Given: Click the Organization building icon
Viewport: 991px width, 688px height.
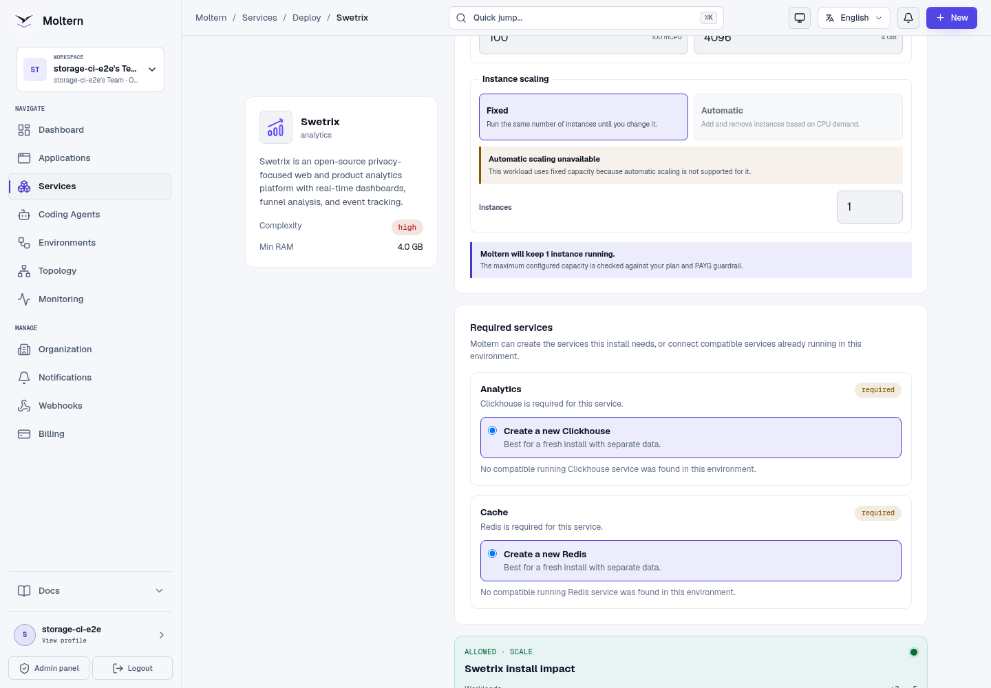Looking at the screenshot, I should [x=24, y=350].
